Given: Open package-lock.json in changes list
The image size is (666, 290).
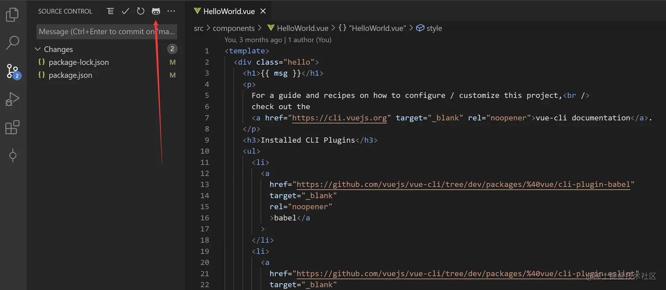Looking at the screenshot, I should [x=79, y=62].
